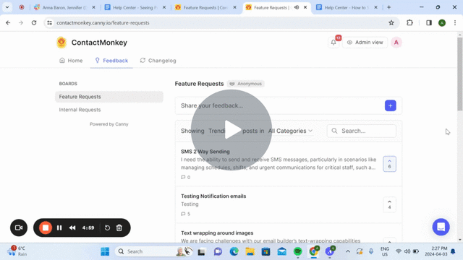Select the Feature Requests board
This screenshot has height=260, width=463.
click(x=109, y=97)
